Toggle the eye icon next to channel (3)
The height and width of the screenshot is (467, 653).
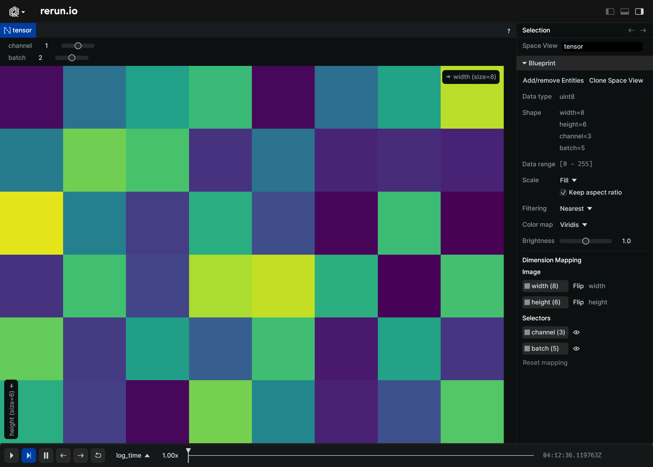click(x=576, y=332)
